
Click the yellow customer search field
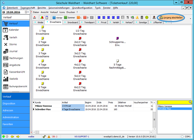pyautogui.click(x=175, y=102)
